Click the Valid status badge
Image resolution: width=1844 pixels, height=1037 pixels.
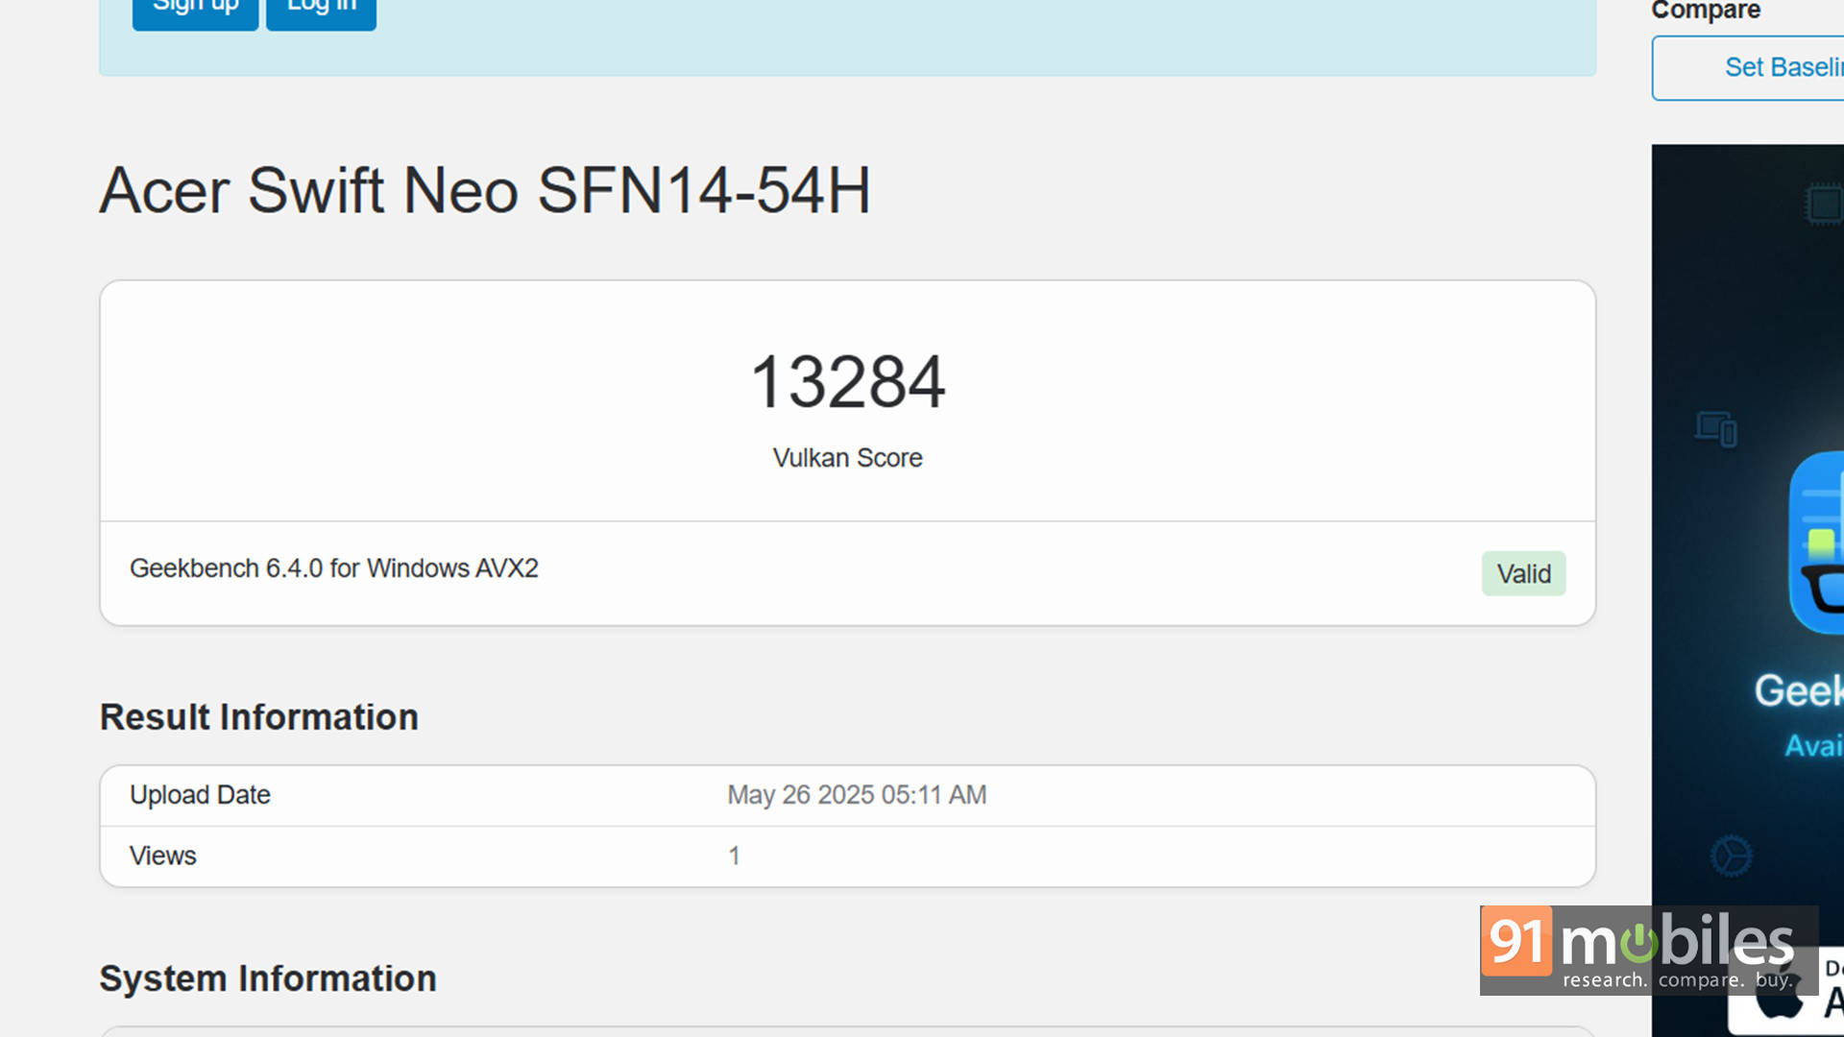pos(1523,573)
